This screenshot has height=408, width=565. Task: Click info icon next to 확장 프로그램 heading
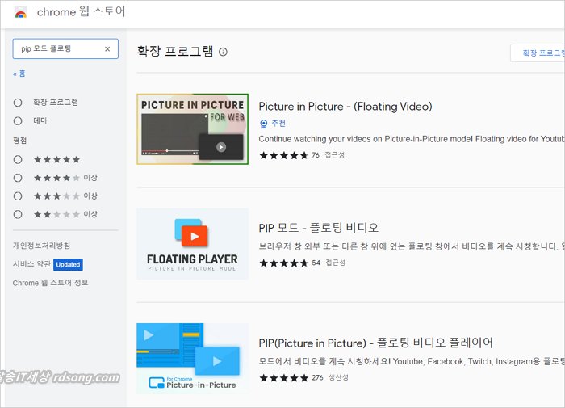click(x=223, y=52)
